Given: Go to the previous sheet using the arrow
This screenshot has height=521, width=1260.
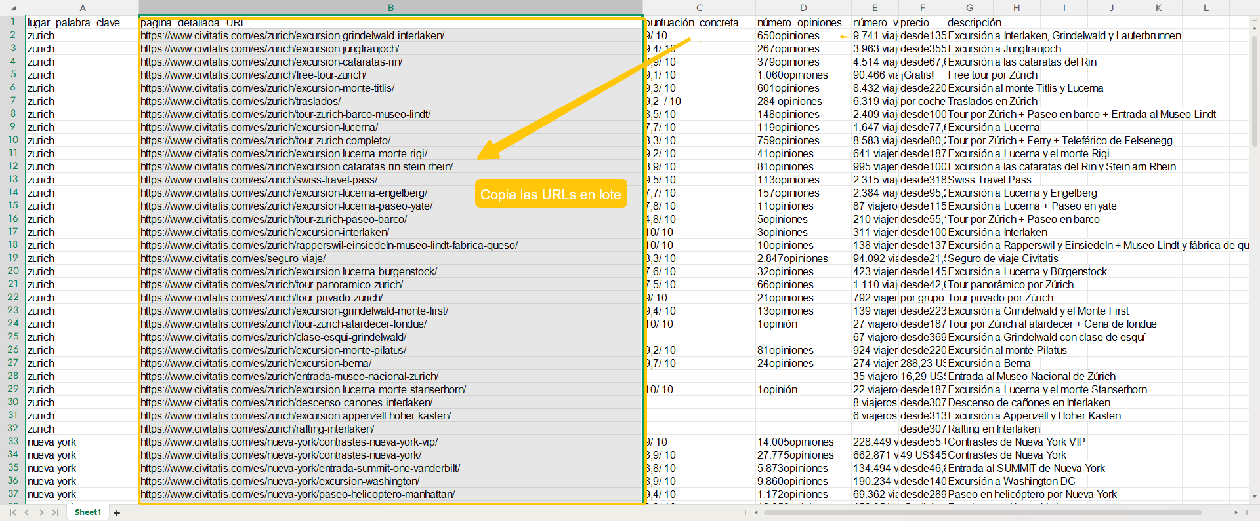Looking at the screenshot, I should pos(27,512).
